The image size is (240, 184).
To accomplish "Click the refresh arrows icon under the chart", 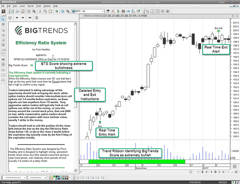I will (x=202, y=172).
